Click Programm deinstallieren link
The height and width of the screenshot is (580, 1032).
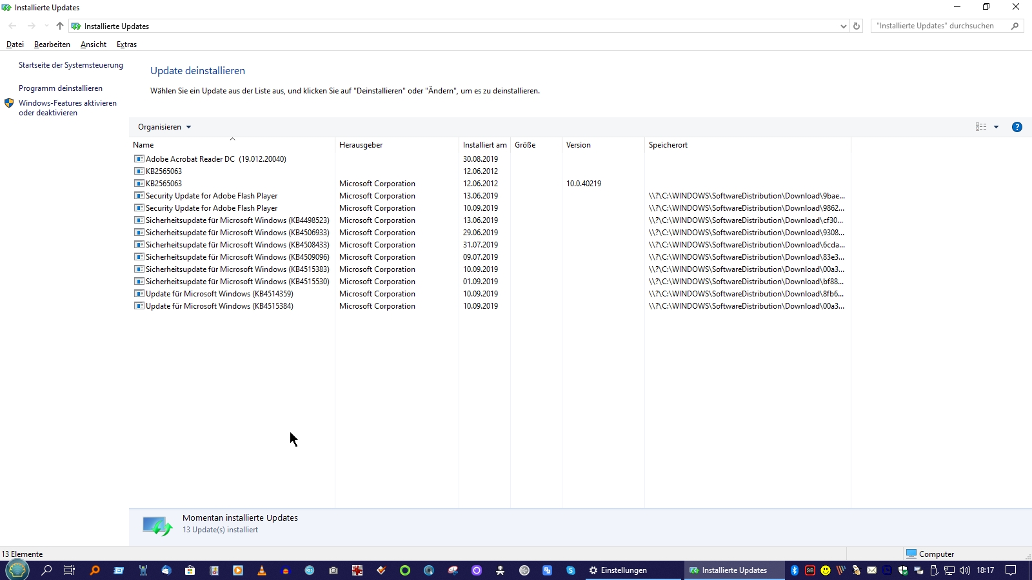pyautogui.click(x=61, y=88)
